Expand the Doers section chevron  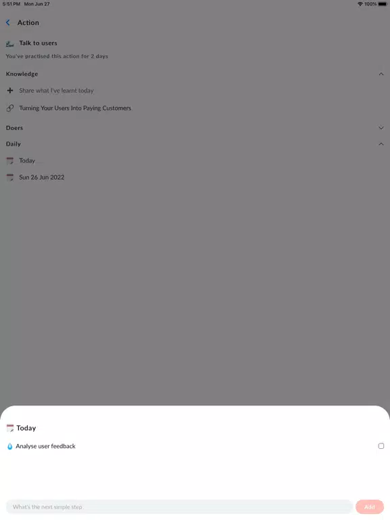(x=381, y=128)
